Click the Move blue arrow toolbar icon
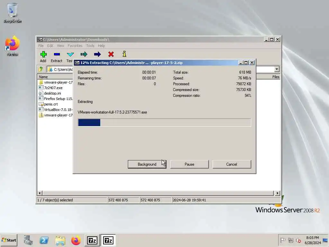 pyautogui.click(x=97, y=54)
